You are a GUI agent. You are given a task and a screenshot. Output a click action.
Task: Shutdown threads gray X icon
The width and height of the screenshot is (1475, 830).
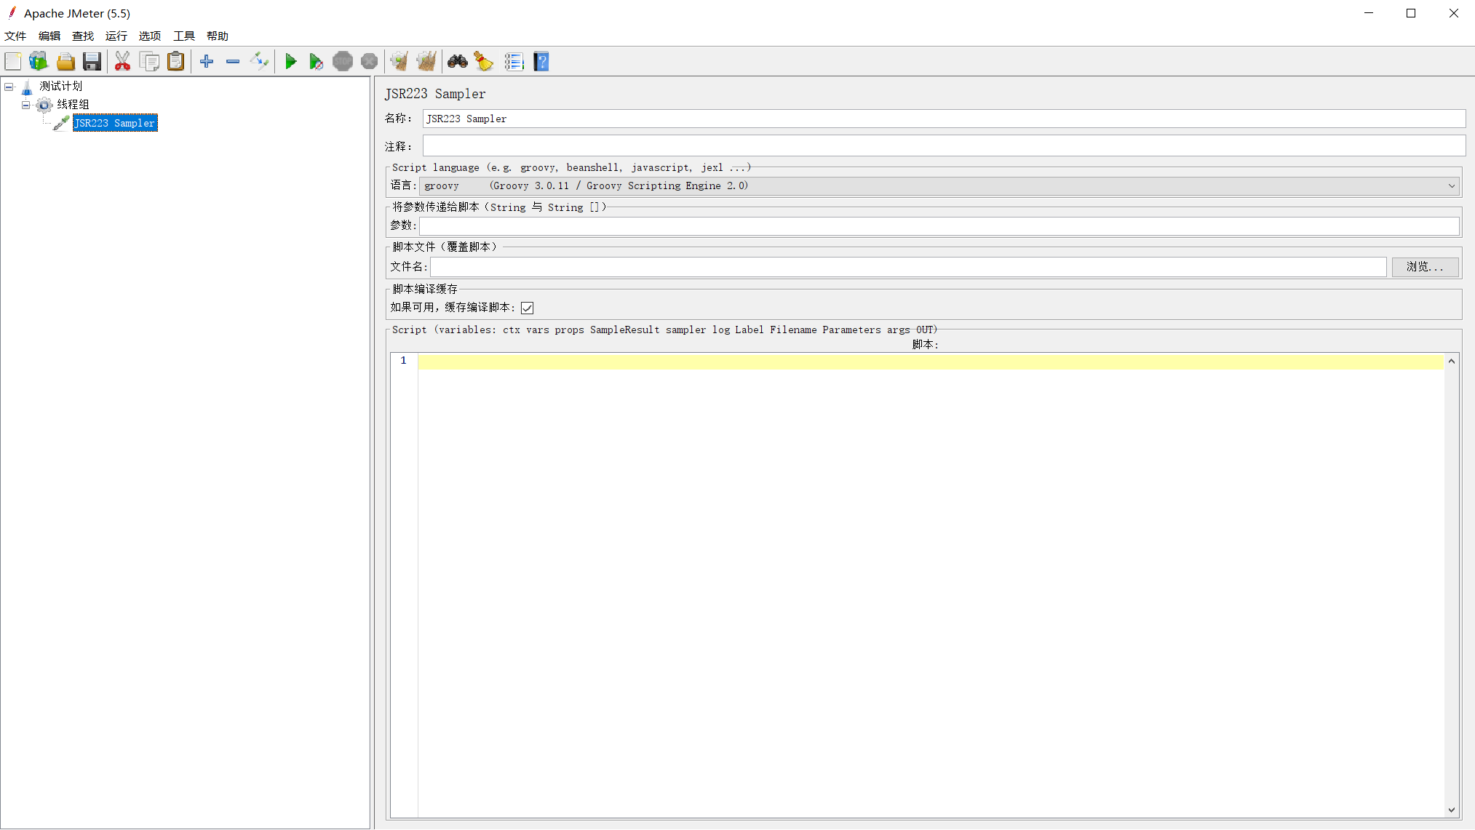coord(370,62)
